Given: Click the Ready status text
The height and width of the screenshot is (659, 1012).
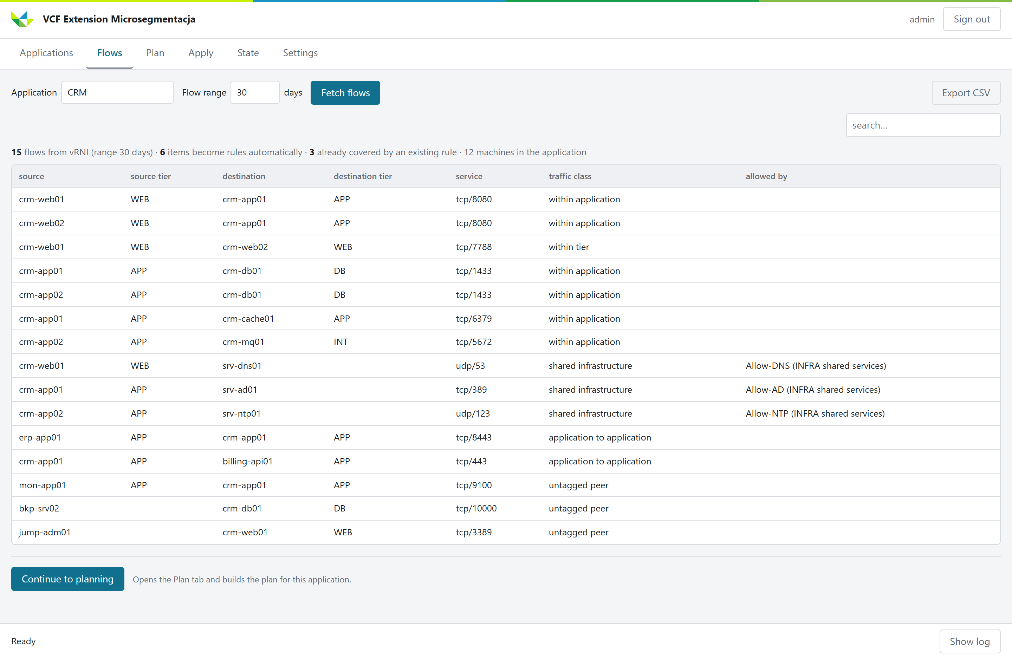Looking at the screenshot, I should (x=24, y=641).
